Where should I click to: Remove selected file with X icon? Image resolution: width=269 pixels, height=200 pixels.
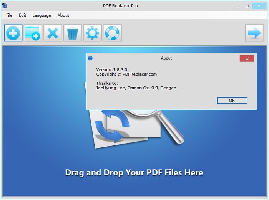click(53, 33)
